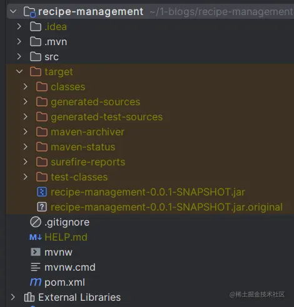Click the terminal script icon beside mvnw
294x307 pixels.
pyautogui.click(x=36, y=252)
